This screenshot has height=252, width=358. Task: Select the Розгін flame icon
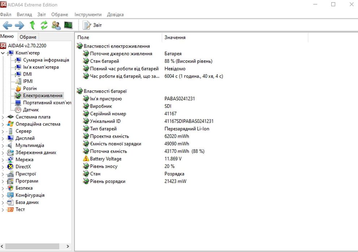18,88
